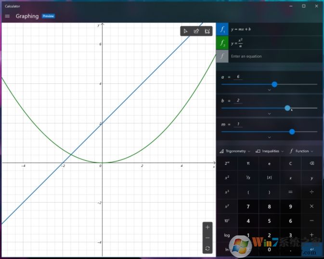Toggle visibility of f1 line equation

[222, 29]
